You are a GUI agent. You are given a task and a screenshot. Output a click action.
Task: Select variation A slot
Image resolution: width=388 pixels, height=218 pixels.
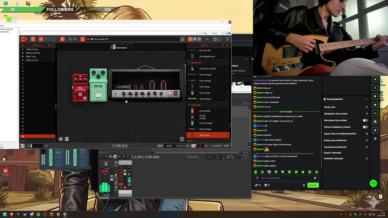[41, 39]
